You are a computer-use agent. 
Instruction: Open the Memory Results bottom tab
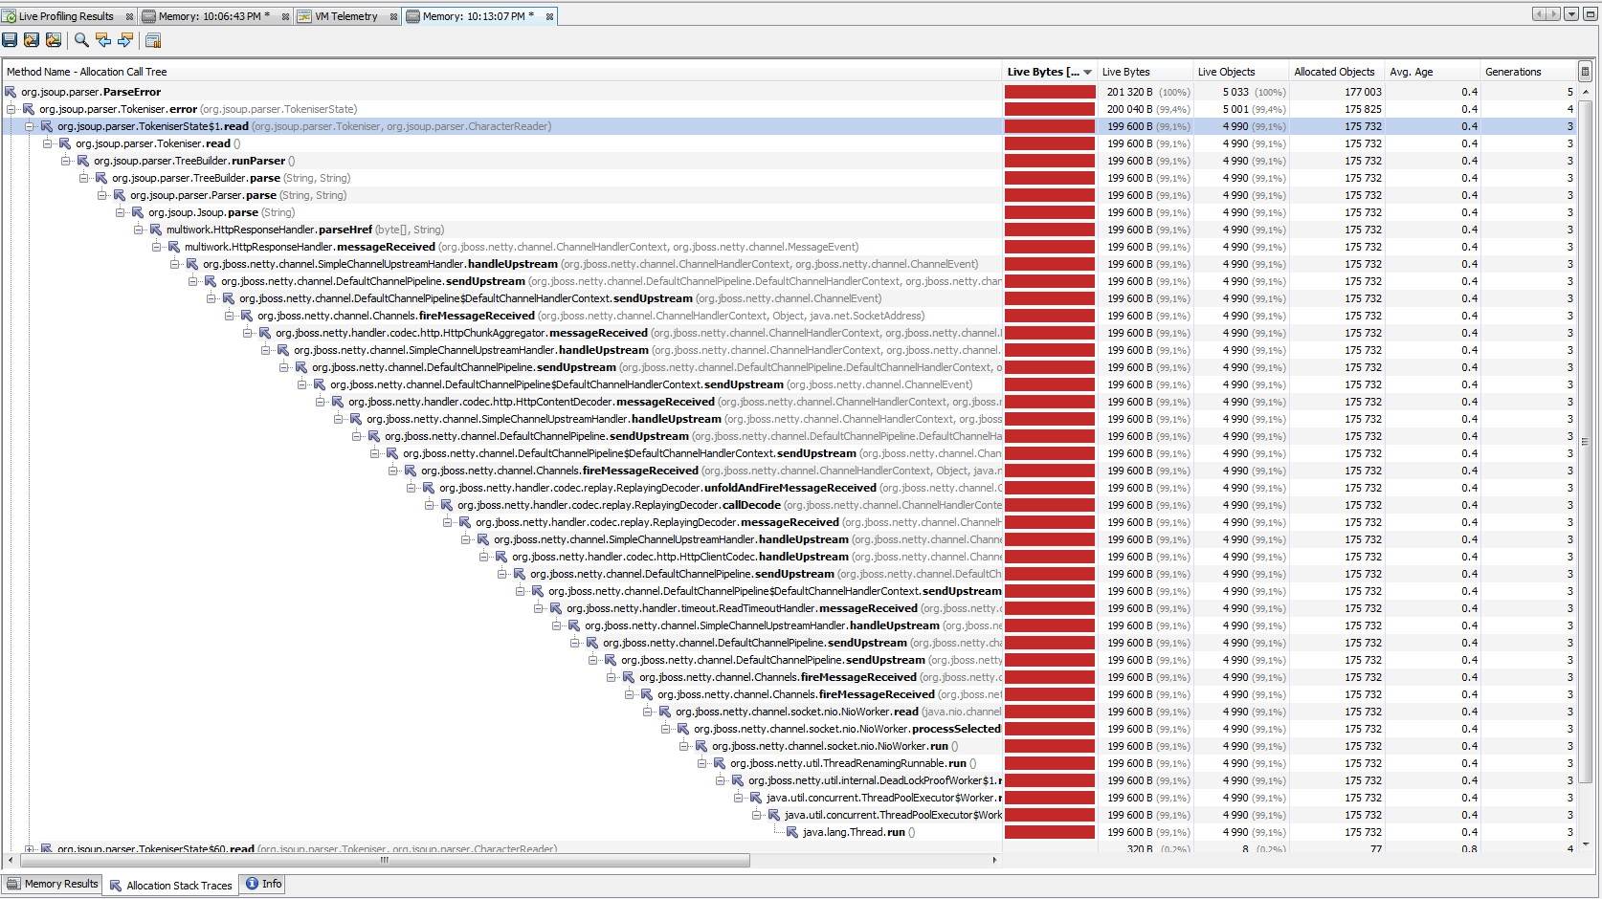53,884
